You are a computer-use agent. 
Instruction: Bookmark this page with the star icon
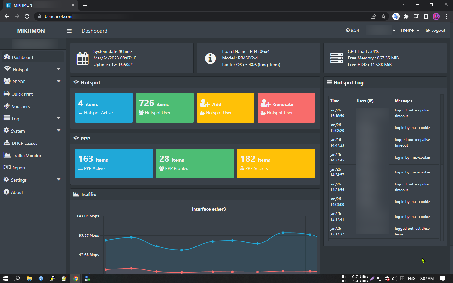[x=383, y=16]
